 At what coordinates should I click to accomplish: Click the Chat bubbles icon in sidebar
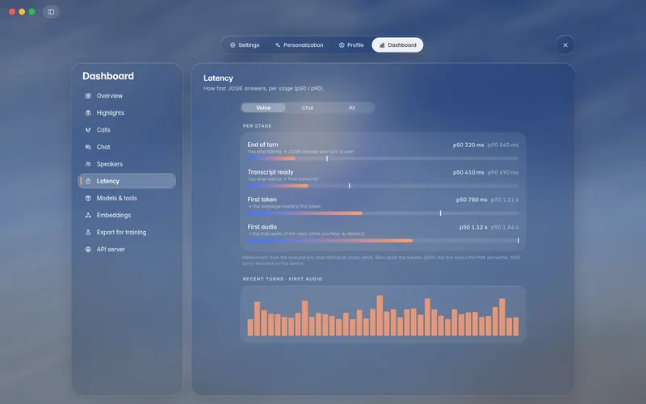tap(88, 147)
